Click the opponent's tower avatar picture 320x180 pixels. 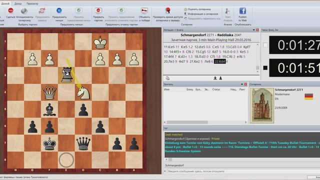click(262, 105)
